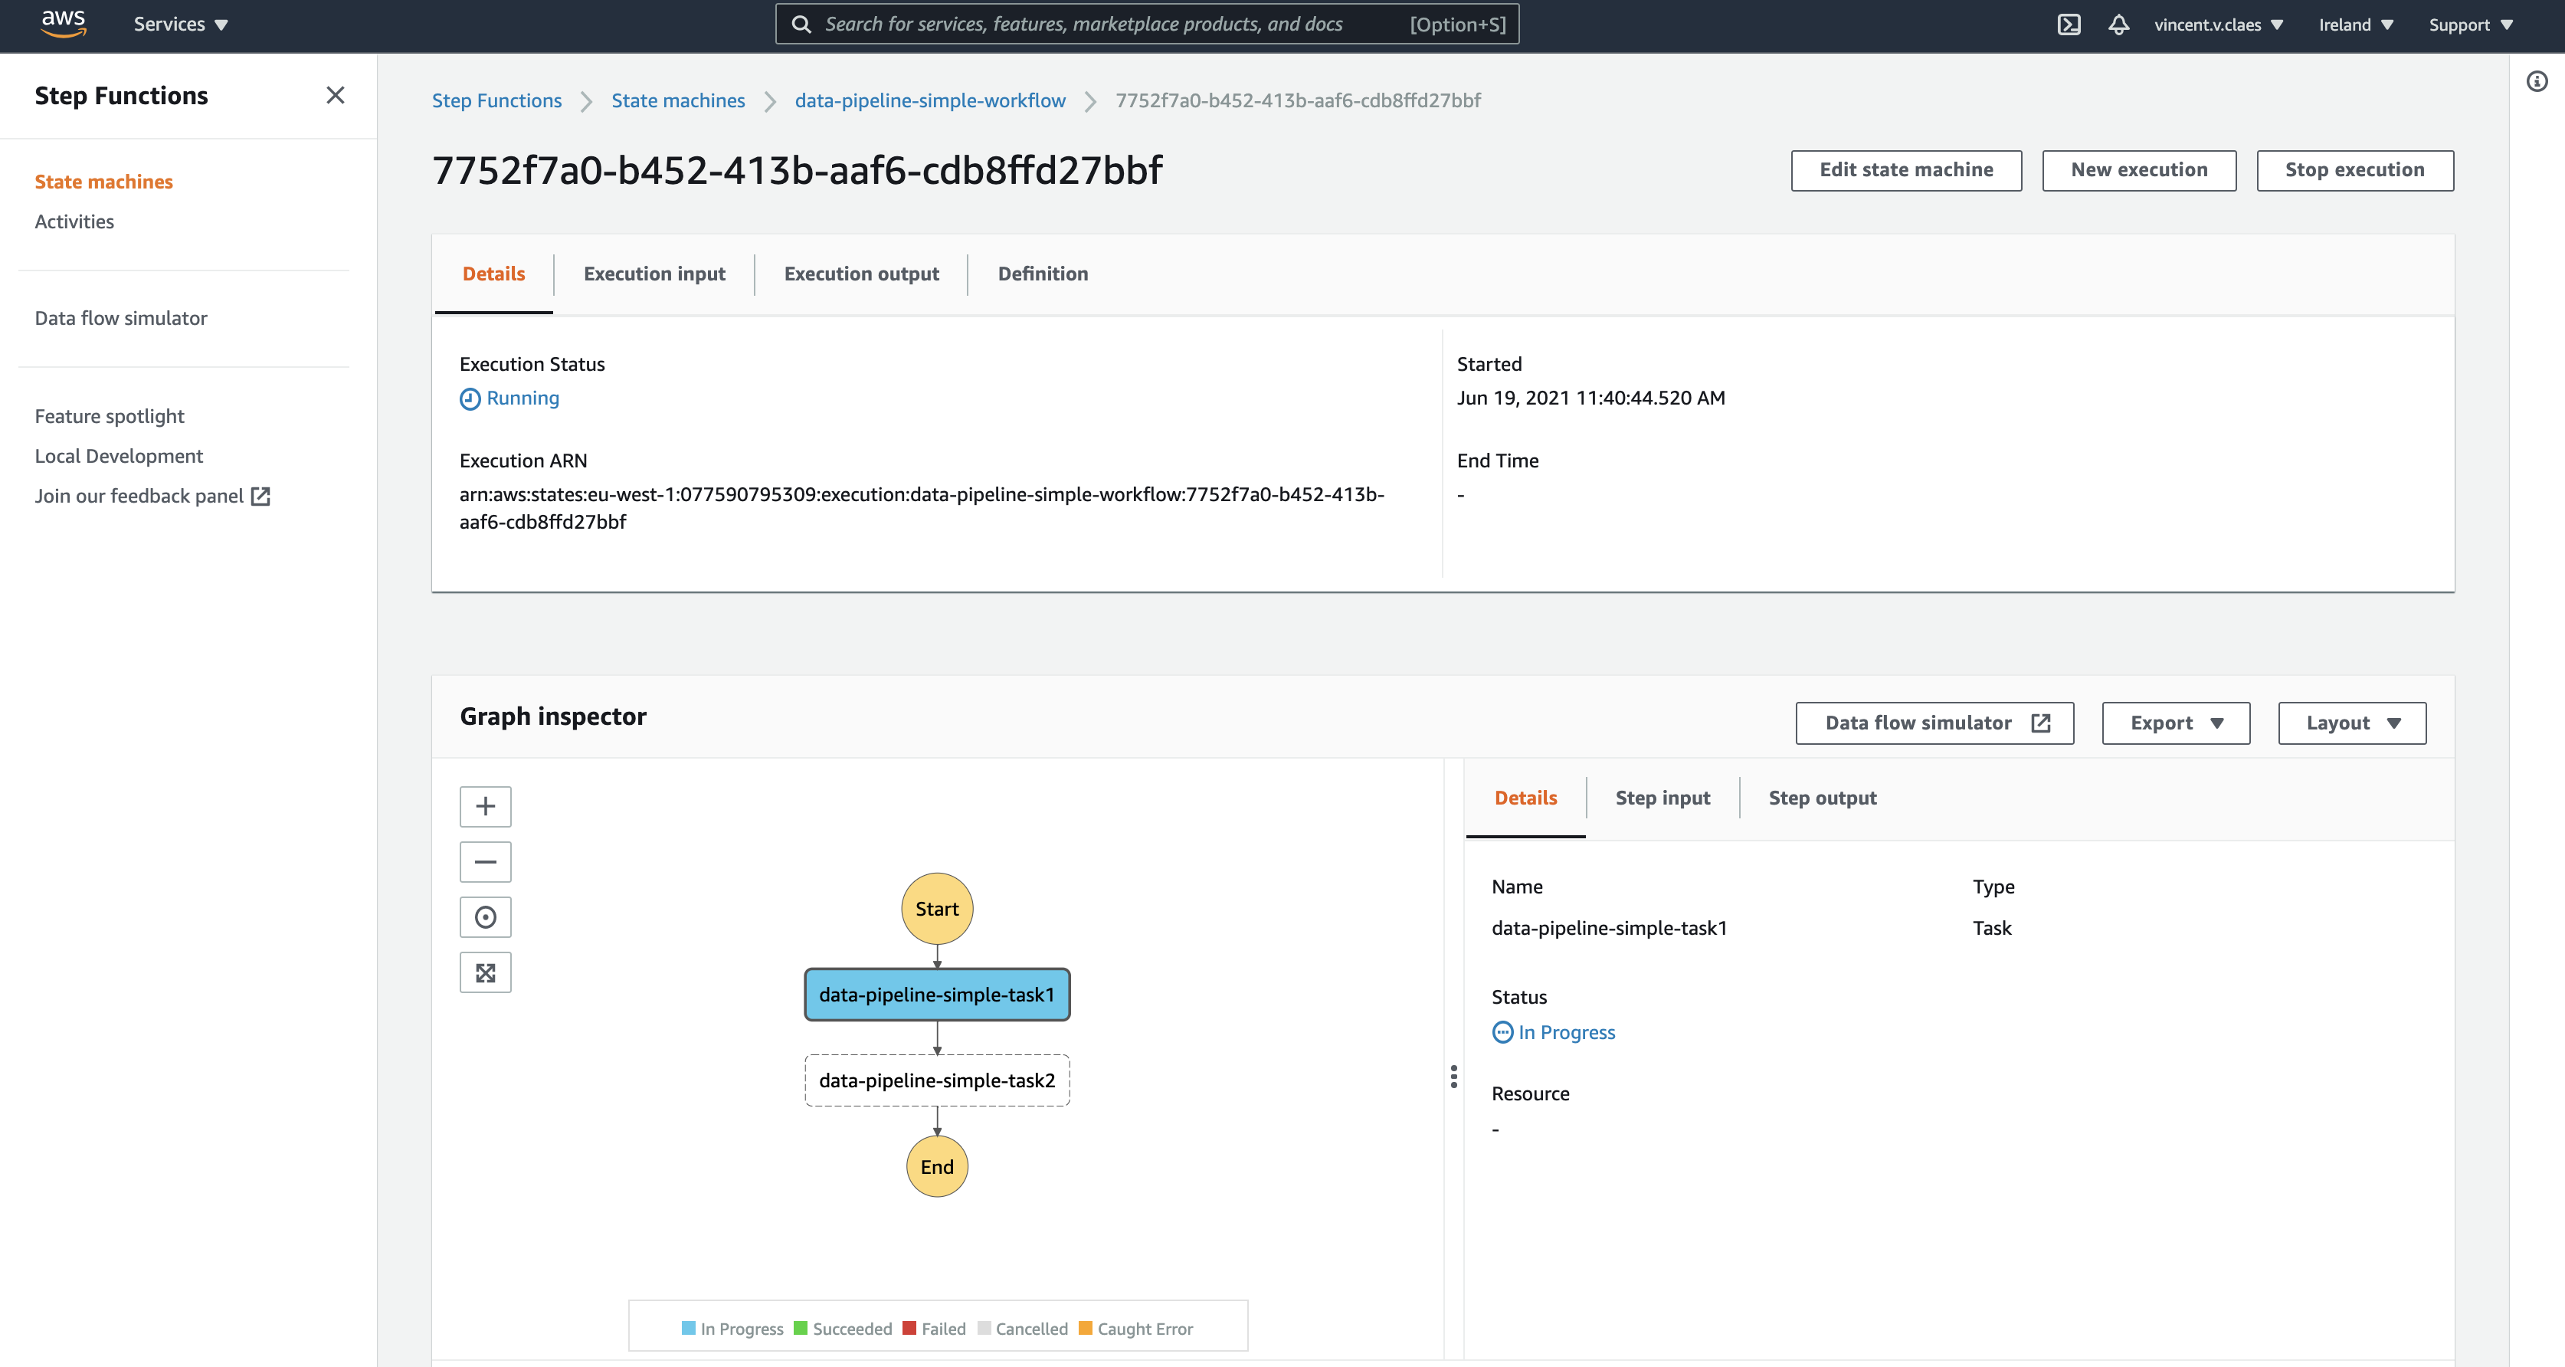Open AWS CloudShell icon
The image size is (2565, 1367).
click(x=2068, y=25)
